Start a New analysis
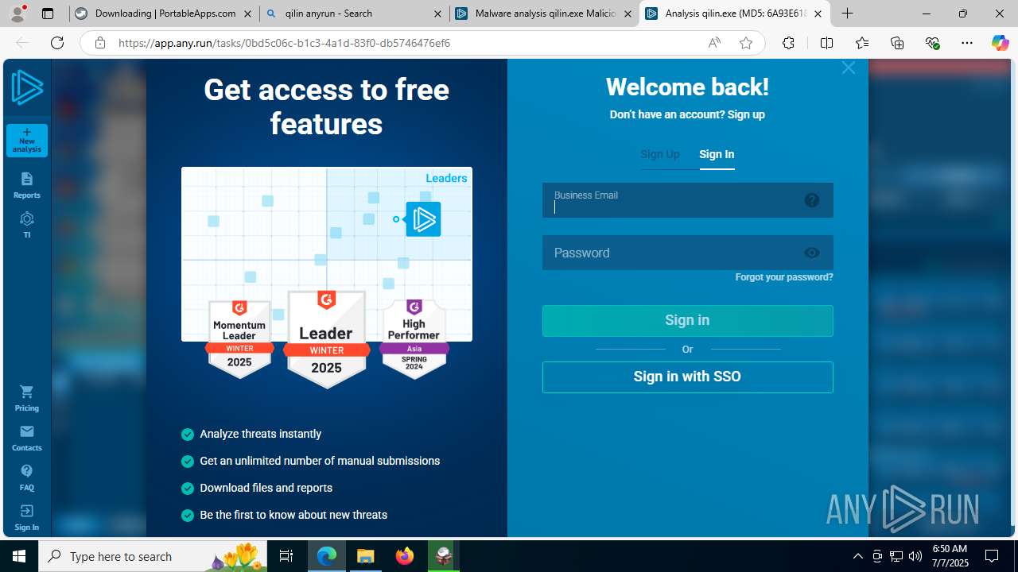The height and width of the screenshot is (572, 1018). (x=27, y=141)
